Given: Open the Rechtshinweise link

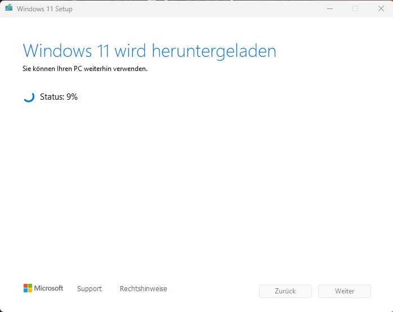Looking at the screenshot, I should click(x=144, y=289).
